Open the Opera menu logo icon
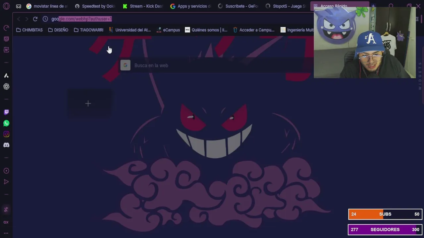 point(6,6)
